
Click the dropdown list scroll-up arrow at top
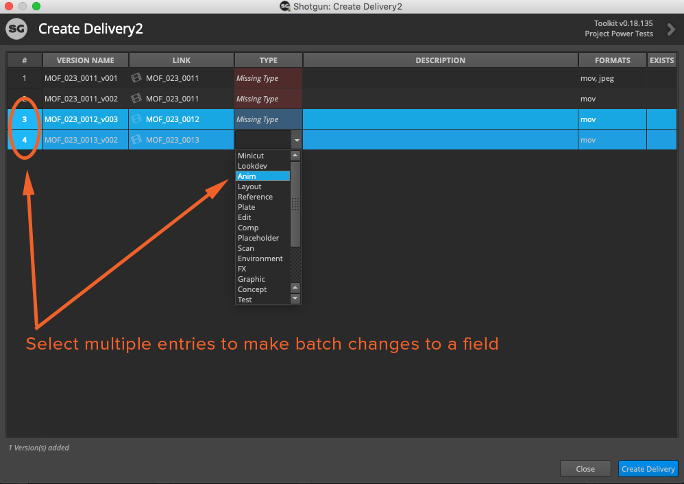[x=295, y=156]
